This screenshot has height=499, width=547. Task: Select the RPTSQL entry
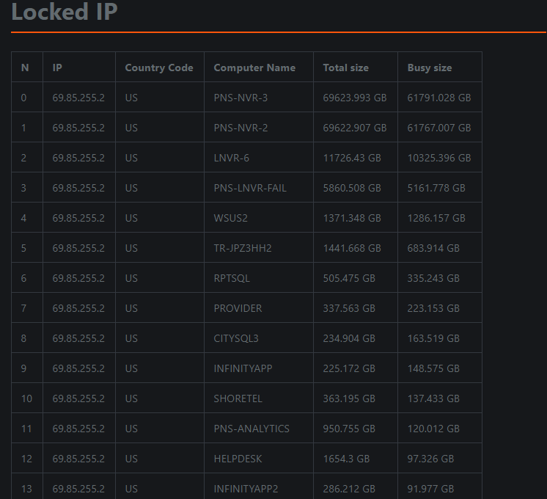232,278
